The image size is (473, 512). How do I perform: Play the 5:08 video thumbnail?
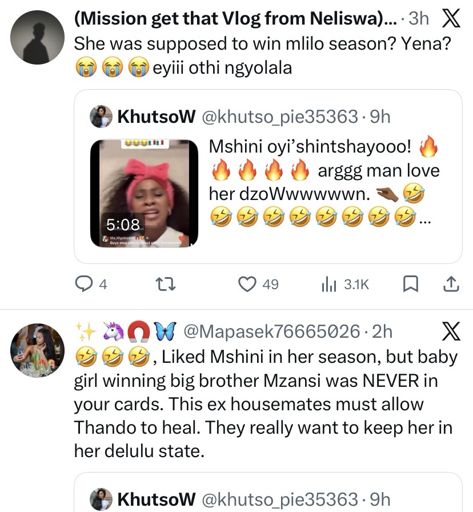click(144, 192)
